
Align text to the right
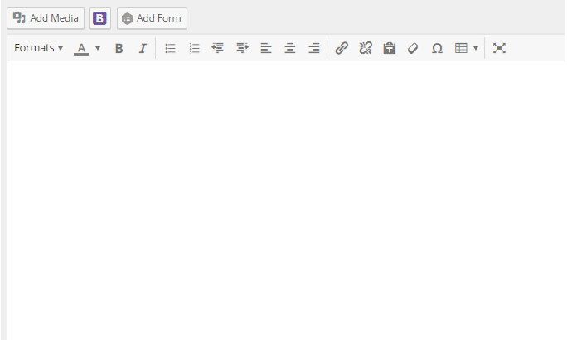313,48
